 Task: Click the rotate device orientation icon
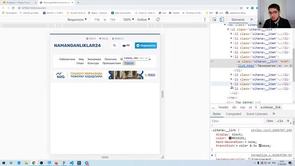click(x=158, y=19)
